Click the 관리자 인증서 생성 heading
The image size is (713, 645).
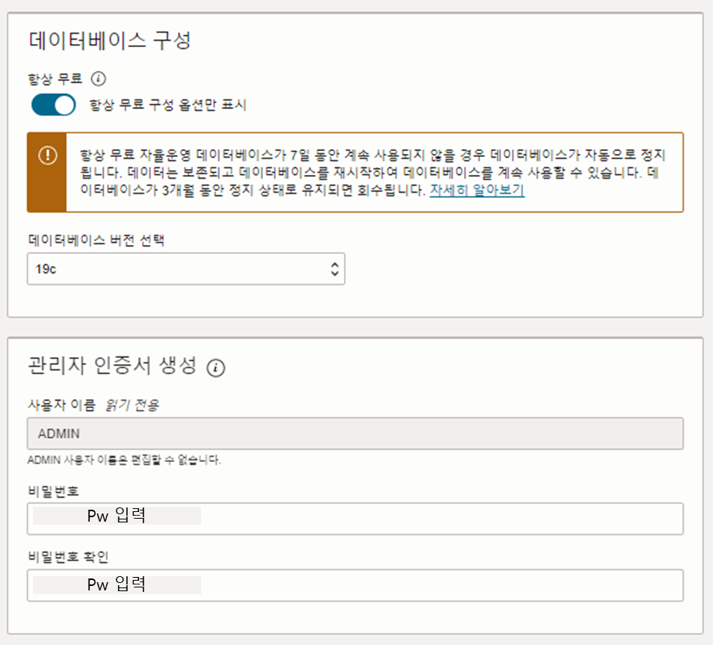pos(112,365)
